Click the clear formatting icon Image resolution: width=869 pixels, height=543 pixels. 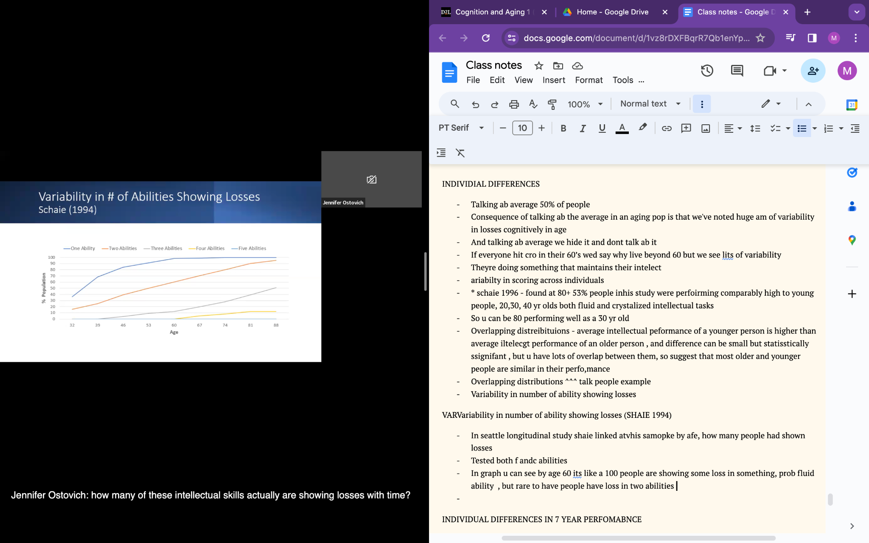(460, 153)
